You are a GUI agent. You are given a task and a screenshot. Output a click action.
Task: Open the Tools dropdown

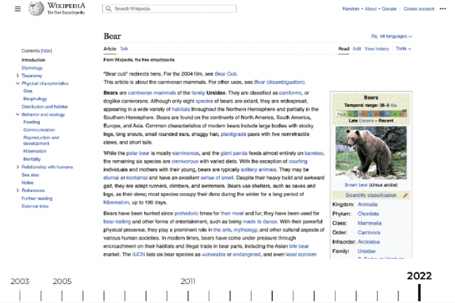[403, 49]
